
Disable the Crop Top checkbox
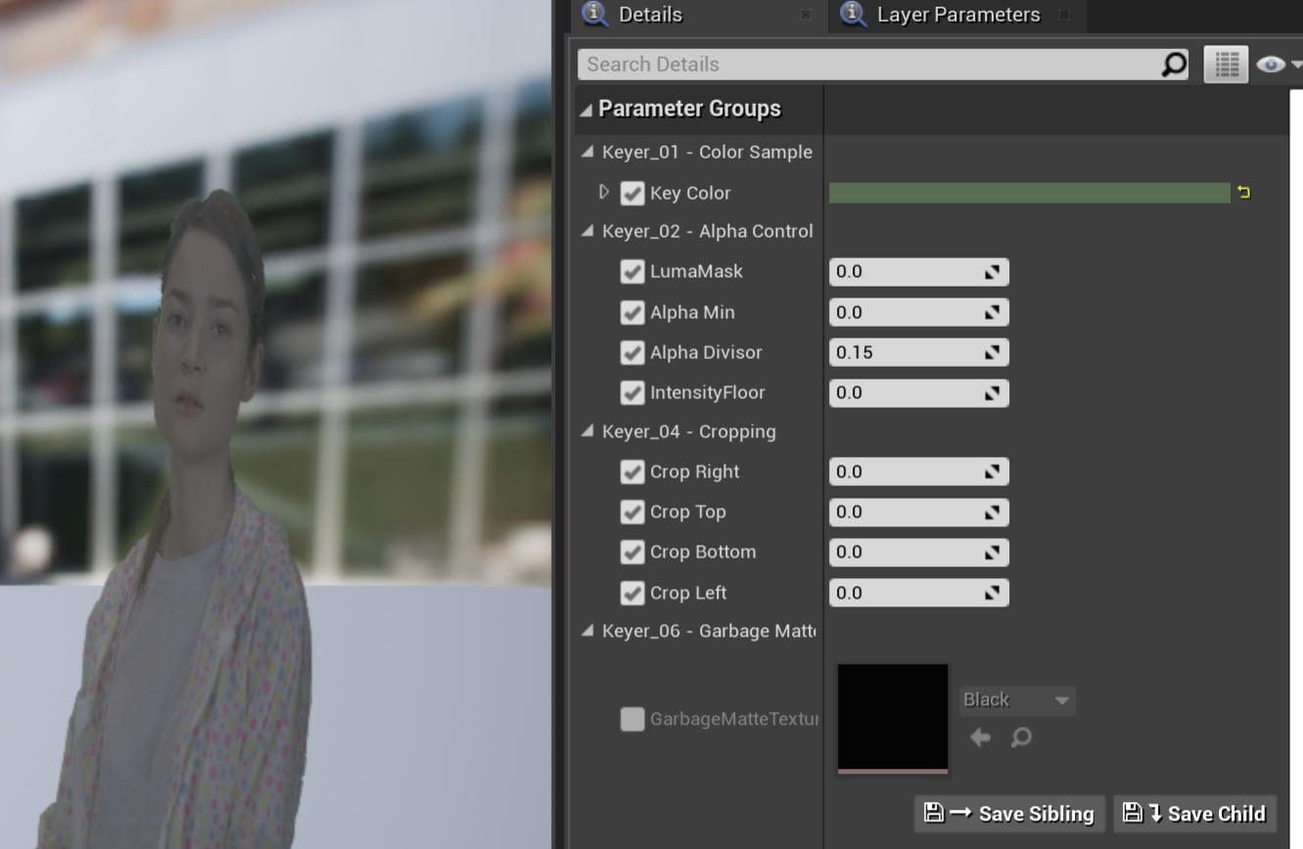tap(632, 512)
